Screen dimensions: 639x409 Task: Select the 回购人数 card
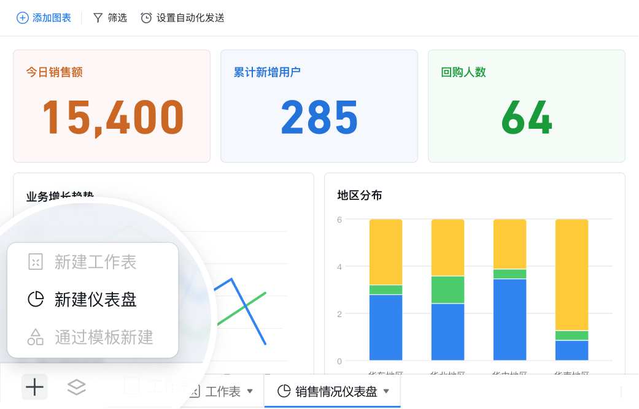pyautogui.click(x=527, y=106)
